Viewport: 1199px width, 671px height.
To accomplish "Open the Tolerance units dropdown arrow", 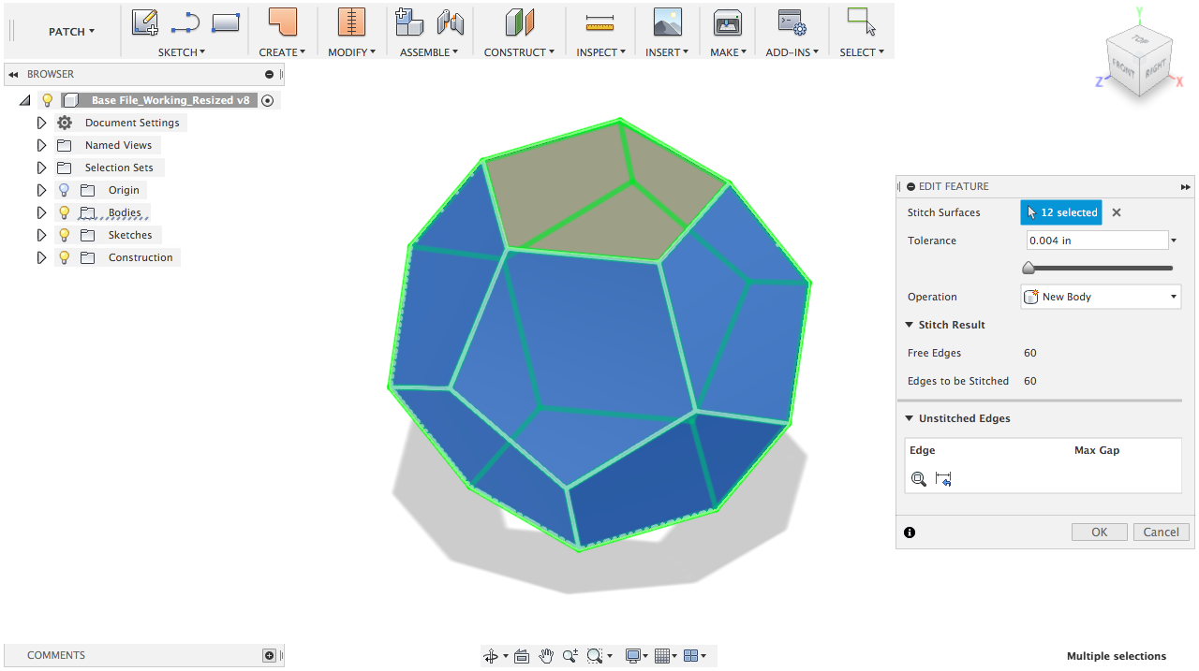I will pyautogui.click(x=1175, y=241).
